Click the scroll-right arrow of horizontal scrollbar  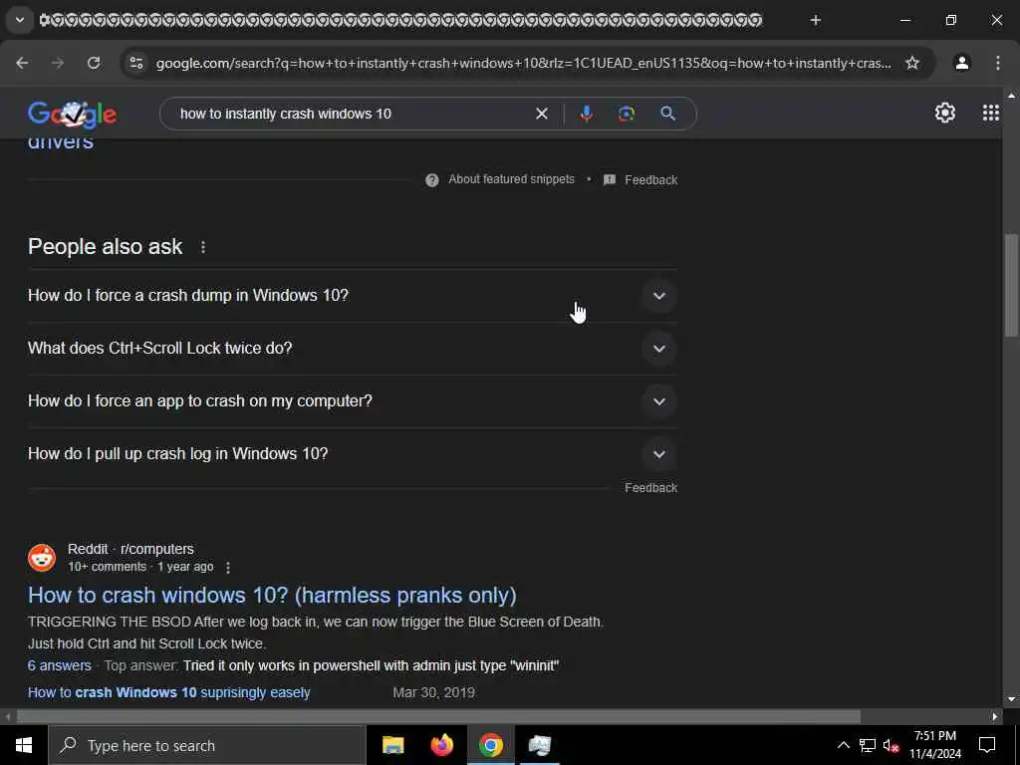995,716
